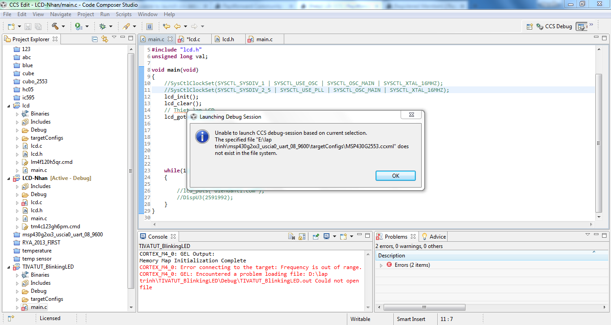Toggle Scroll Lock in Console toolbar
611x325 pixels.
[302, 236]
